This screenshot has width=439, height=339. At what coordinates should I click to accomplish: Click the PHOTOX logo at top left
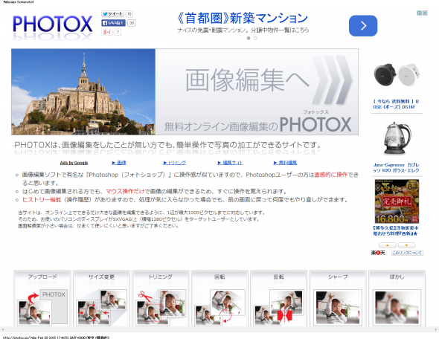tap(53, 25)
